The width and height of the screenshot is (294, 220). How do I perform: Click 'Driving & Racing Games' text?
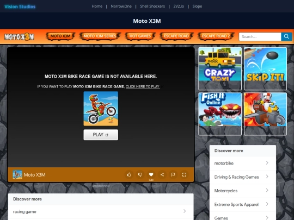(236, 177)
